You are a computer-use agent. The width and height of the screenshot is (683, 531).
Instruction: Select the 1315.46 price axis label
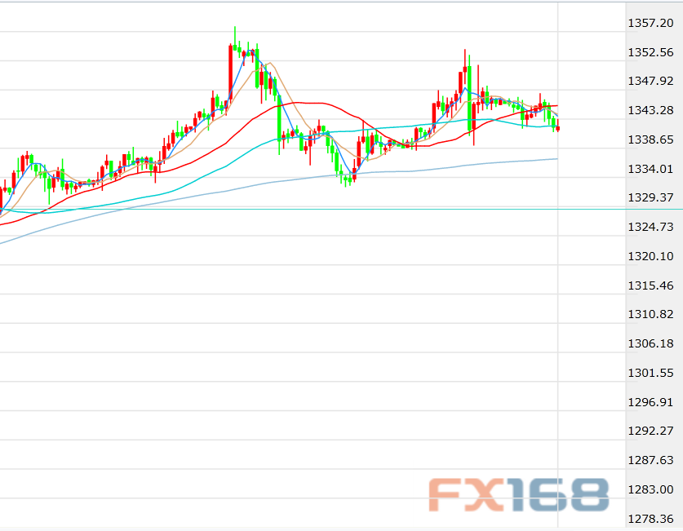pos(650,285)
